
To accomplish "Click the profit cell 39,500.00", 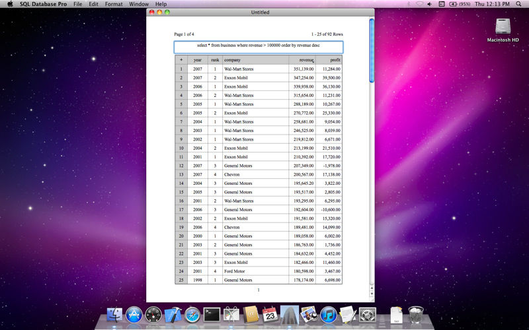I will click(329, 77).
